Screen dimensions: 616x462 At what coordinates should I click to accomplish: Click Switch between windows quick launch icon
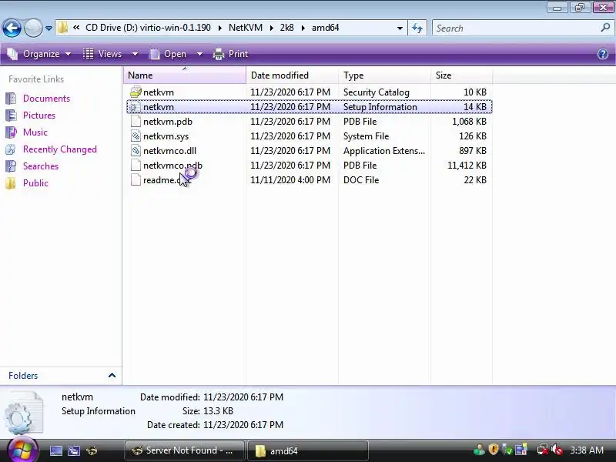point(74,450)
